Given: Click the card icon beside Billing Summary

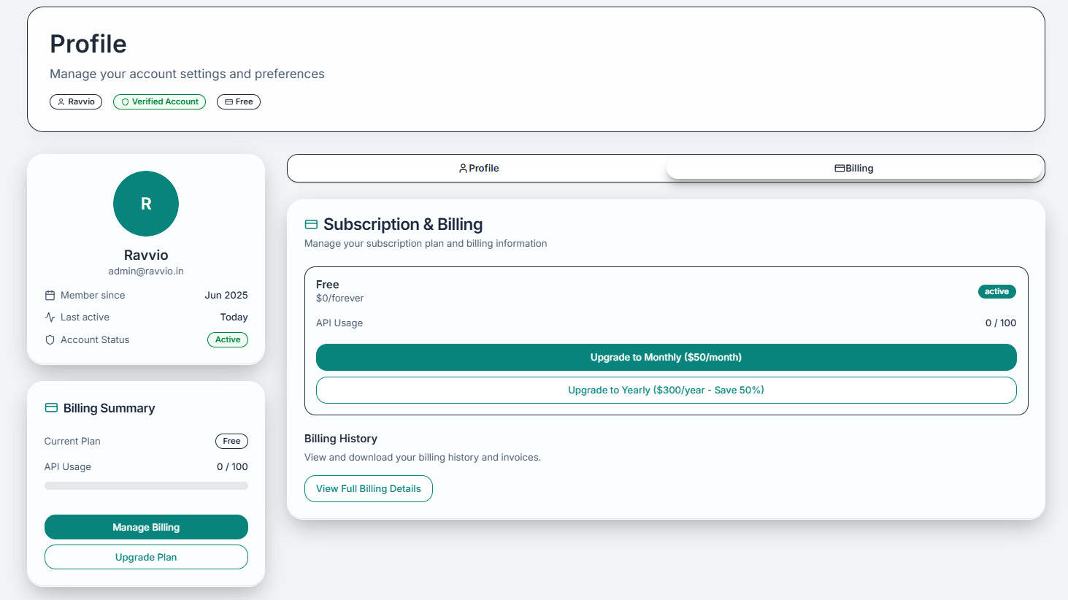Looking at the screenshot, I should (x=50, y=408).
